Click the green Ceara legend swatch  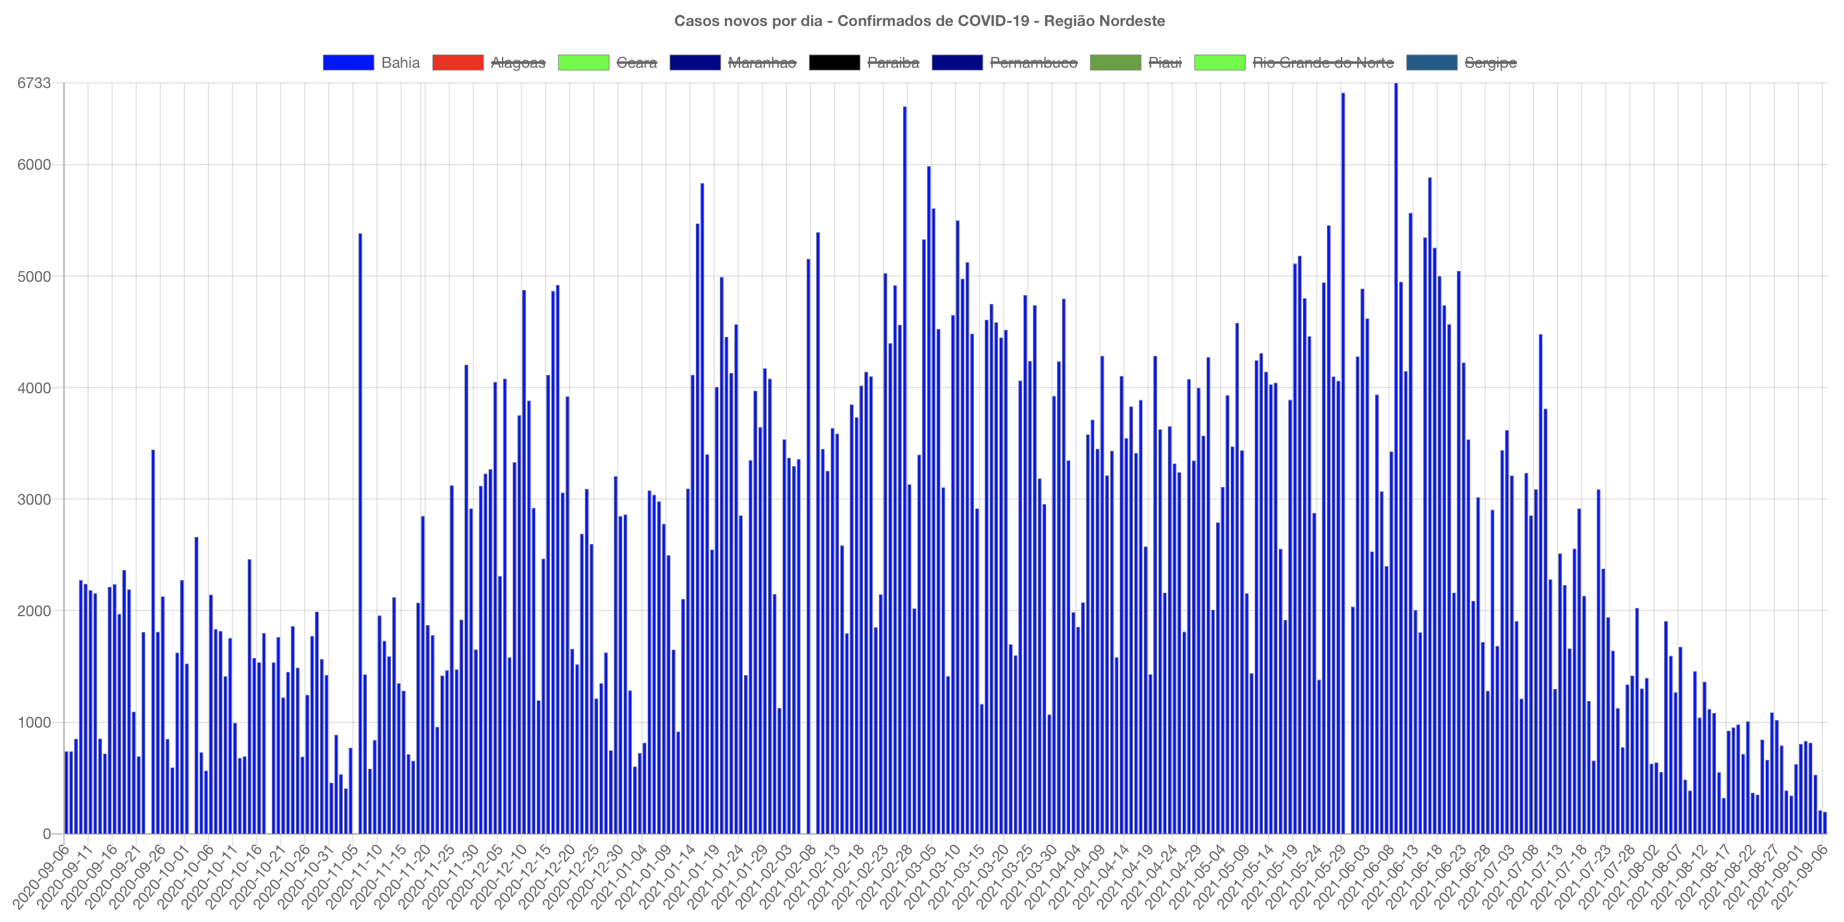click(583, 62)
